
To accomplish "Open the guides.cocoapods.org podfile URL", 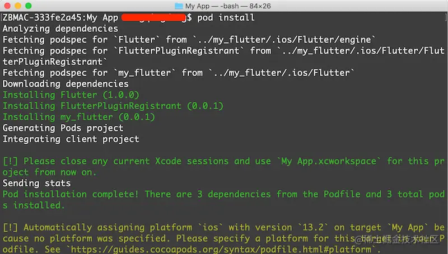I will pyautogui.click(x=221, y=250).
